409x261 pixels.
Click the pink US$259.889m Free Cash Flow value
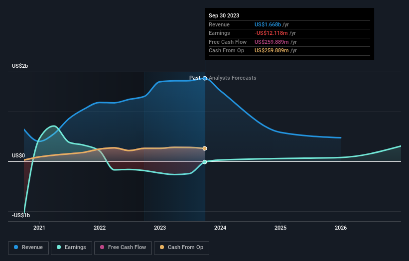(272, 42)
